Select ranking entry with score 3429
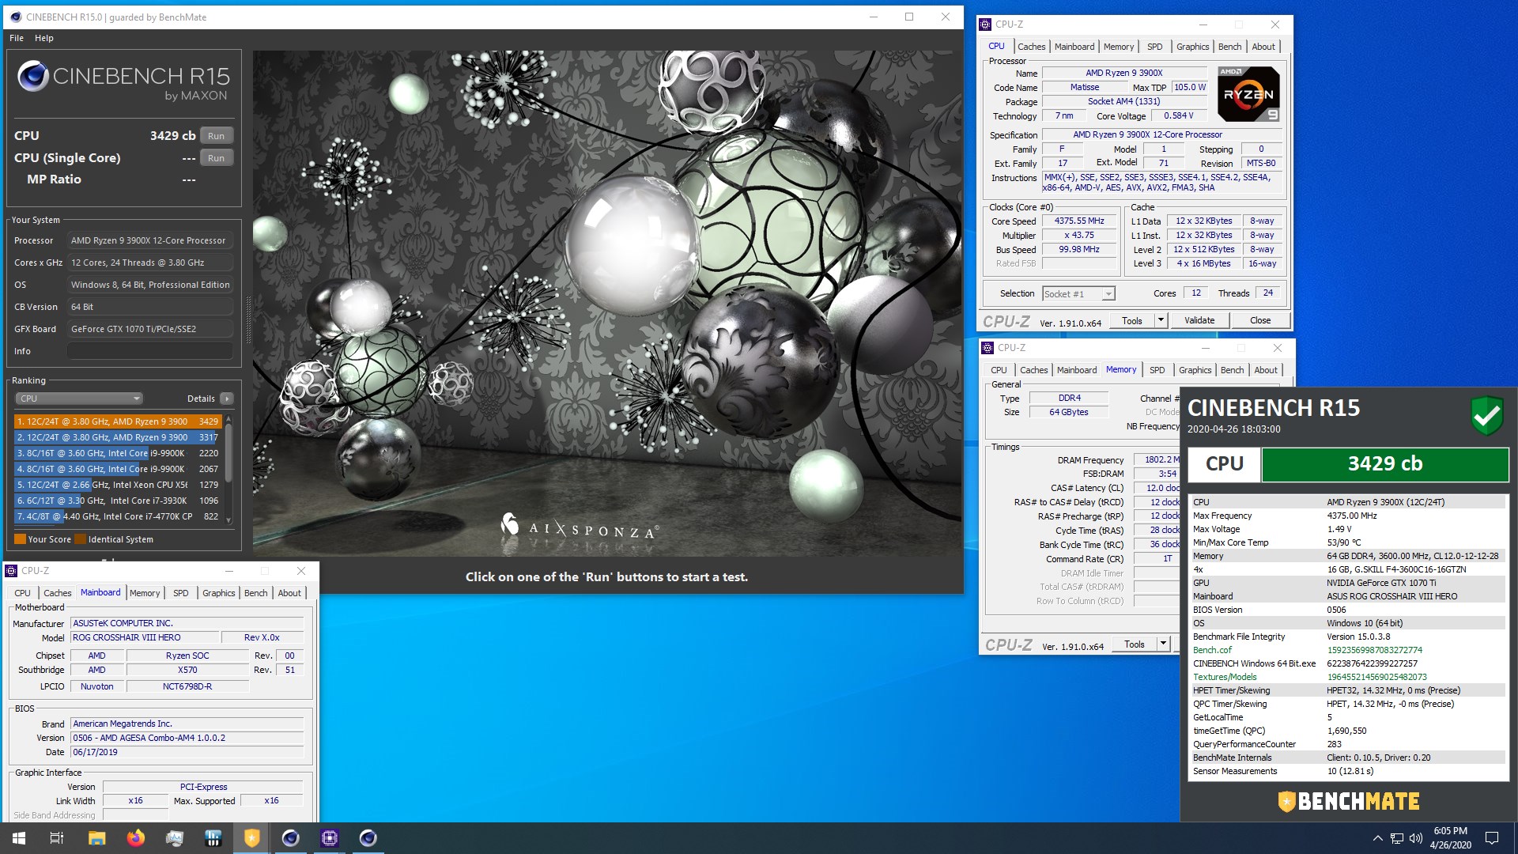1518x854 pixels. (x=119, y=421)
